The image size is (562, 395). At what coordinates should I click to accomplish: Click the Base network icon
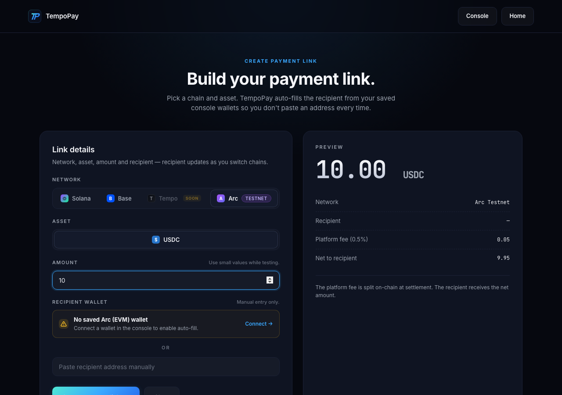pos(111,198)
